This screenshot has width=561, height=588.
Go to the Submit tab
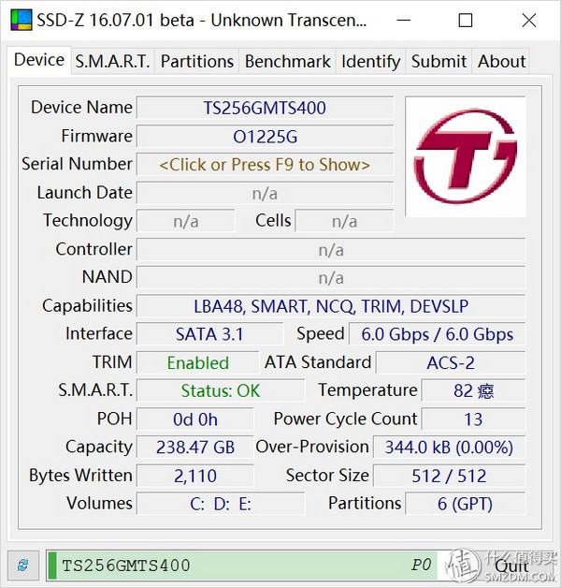(439, 61)
